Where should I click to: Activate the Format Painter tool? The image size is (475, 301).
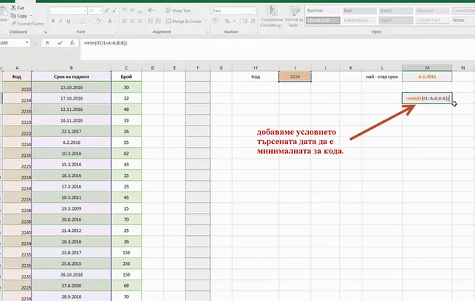[28, 24]
